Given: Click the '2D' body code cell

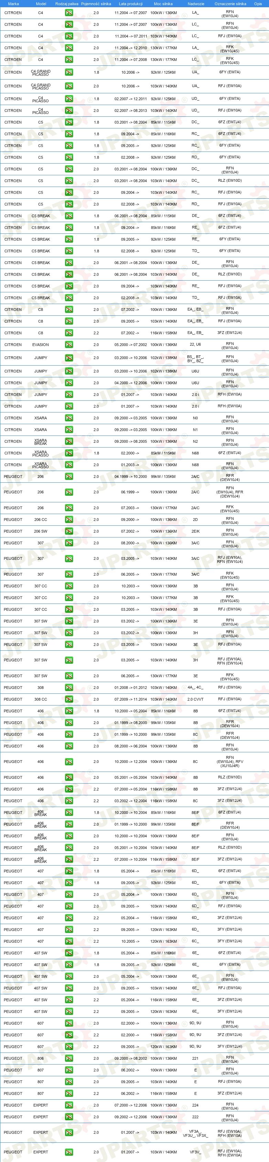Looking at the screenshot, I should 195,520.
